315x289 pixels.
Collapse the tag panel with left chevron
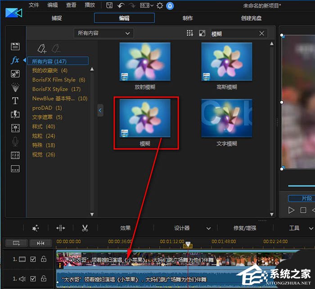pos(100,110)
